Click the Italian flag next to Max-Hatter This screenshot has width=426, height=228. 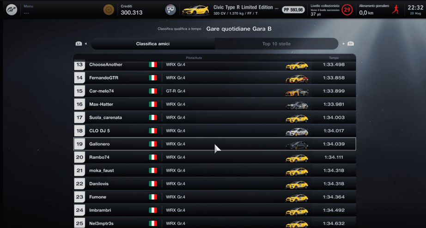[x=153, y=104]
